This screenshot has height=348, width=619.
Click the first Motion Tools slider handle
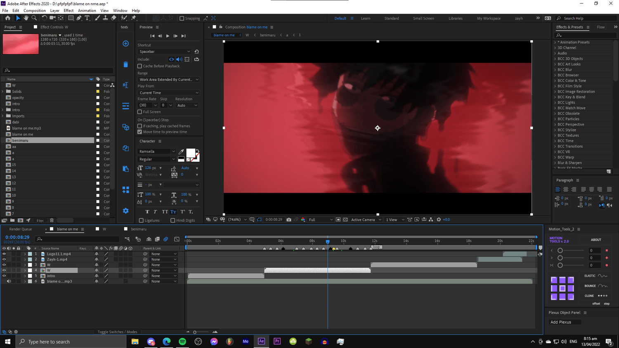point(560,251)
